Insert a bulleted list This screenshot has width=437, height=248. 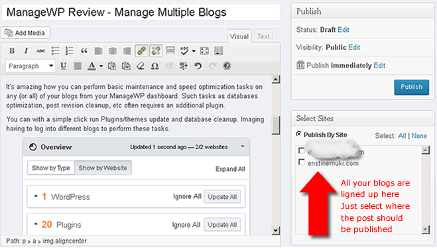pyautogui.click(x=55, y=50)
